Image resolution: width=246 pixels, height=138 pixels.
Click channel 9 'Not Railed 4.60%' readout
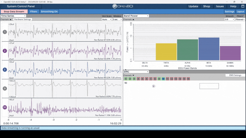click(109, 97)
